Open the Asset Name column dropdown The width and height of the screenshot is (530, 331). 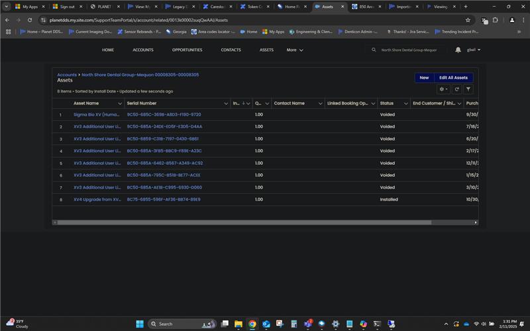[120, 103]
